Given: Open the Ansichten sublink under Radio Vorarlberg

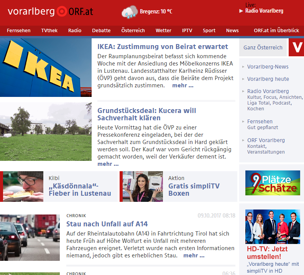Looking at the screenshot, I should 291,97.
